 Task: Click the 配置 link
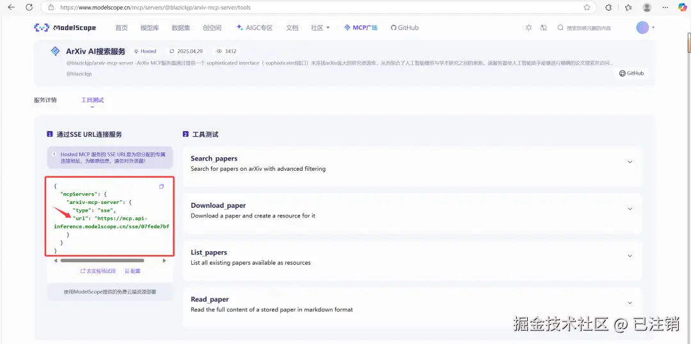[x=132, y=271]
